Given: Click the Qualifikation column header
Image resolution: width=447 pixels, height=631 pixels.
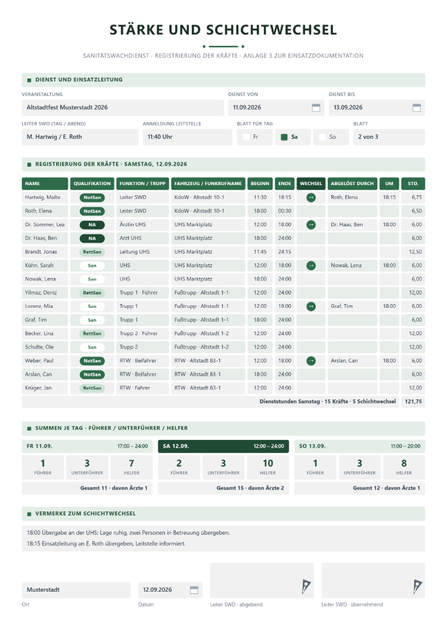Looking at the screenshot, I should pos(92,183).
